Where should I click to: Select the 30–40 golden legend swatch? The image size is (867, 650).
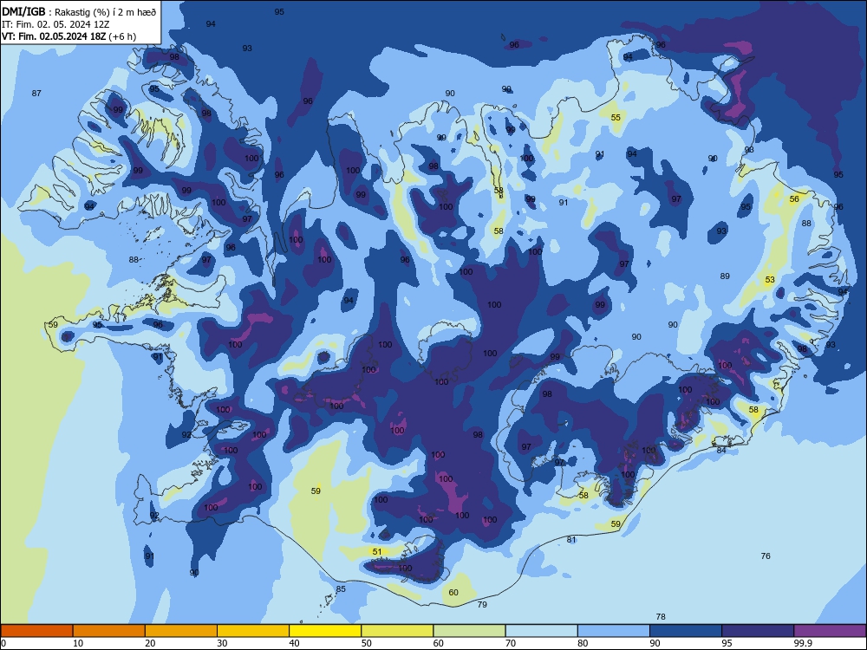(253, 631)
